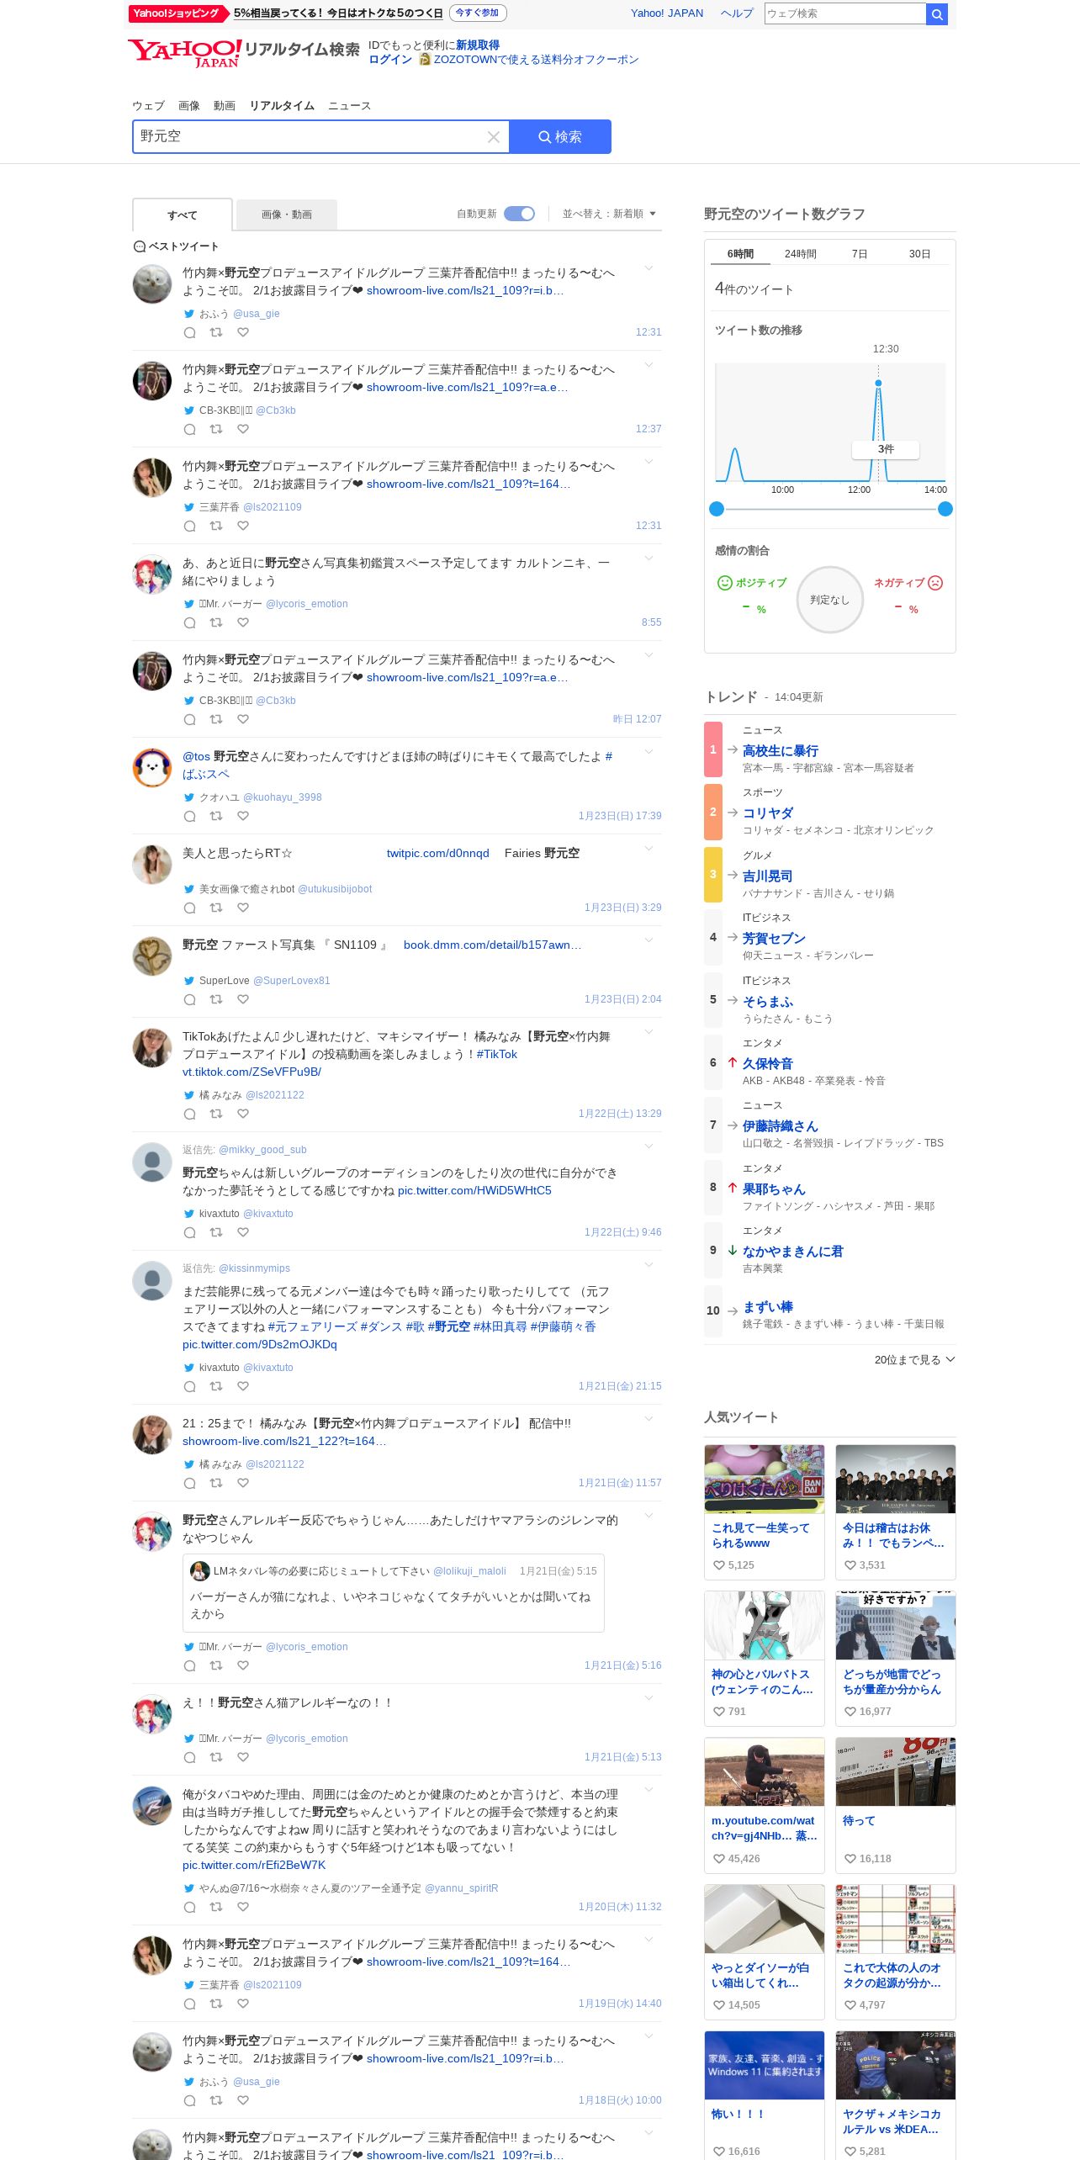The height and width of the screenshot is (2160, 1080).
Task: Like the CB-3KB tweet from 12:37
Action: 243,429
